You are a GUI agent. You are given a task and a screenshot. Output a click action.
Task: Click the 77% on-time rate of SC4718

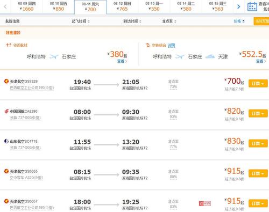click(173, 147)
